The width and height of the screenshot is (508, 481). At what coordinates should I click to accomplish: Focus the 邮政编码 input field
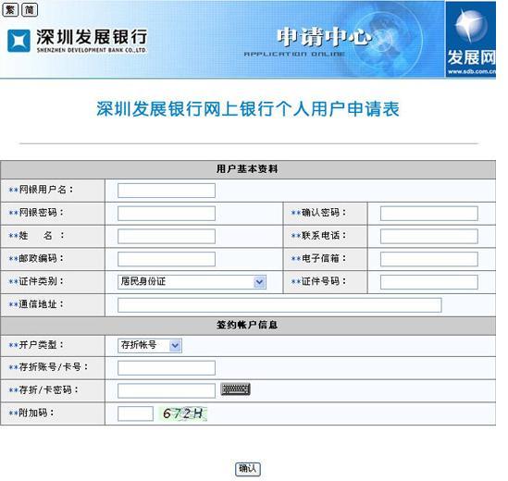click(x=167, y=259)
